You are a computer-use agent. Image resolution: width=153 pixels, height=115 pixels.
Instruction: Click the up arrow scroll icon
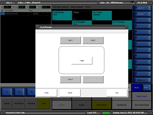(x=7, y=92)
